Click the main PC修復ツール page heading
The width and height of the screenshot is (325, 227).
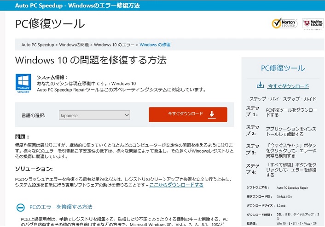[x=50, y=24]
